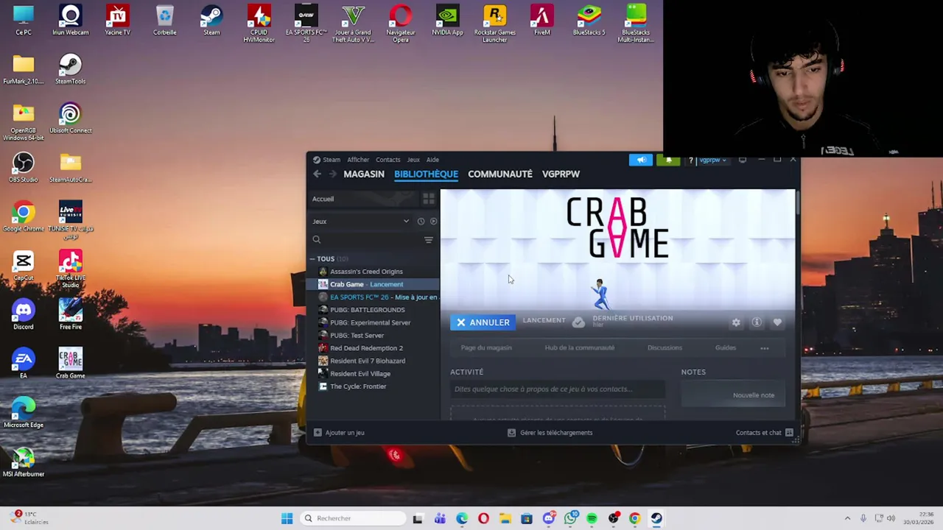Open Discord desktop icon
943x530 pixels.
tap(24, 314)
